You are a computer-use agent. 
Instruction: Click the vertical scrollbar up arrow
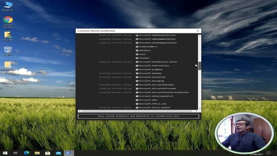click(200, 36)
